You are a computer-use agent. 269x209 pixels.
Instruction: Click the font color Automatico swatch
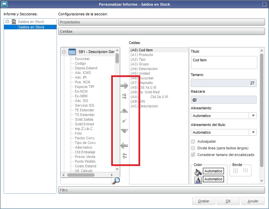pos(213,179)
